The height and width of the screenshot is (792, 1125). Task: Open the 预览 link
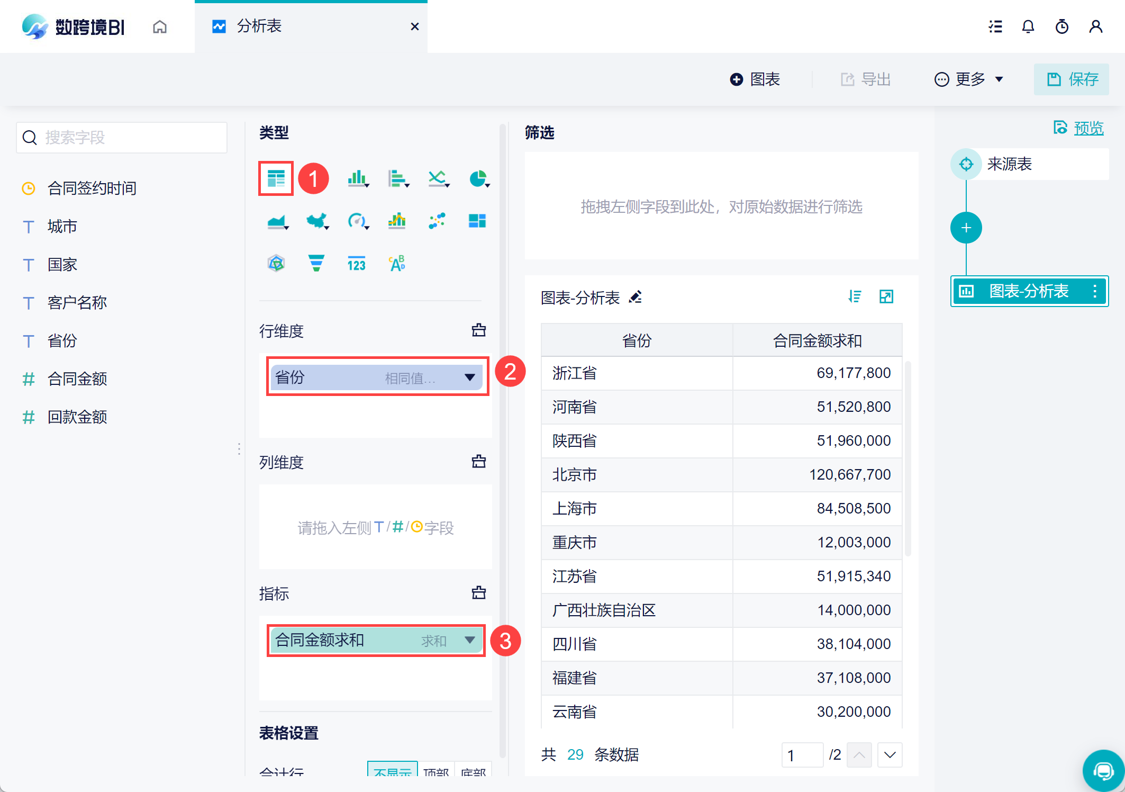(1088, 128)
